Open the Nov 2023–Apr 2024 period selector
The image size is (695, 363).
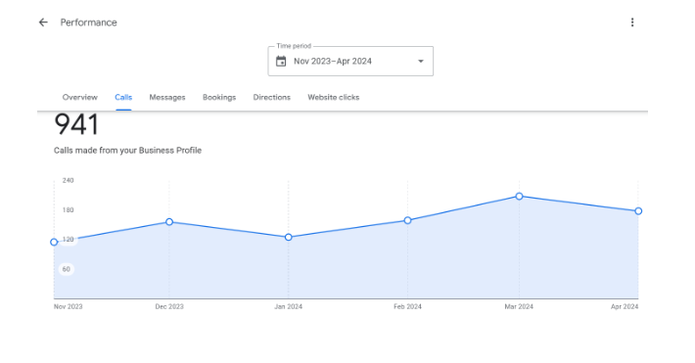[350, 62]
